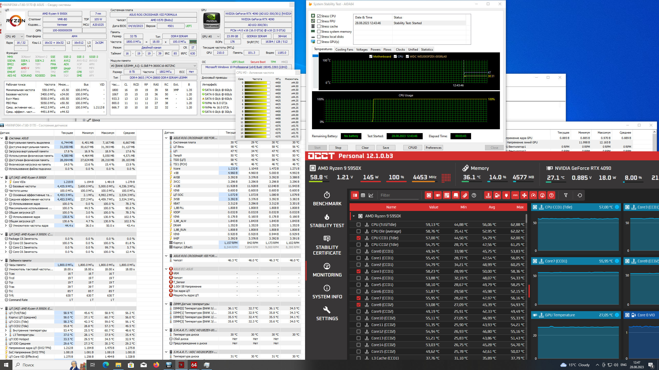Open the memory module selection dropdown

coord(154,66)
